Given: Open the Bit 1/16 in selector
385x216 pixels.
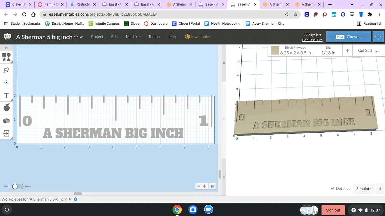Looking at the screenshot, I should (x=328, y=50).
